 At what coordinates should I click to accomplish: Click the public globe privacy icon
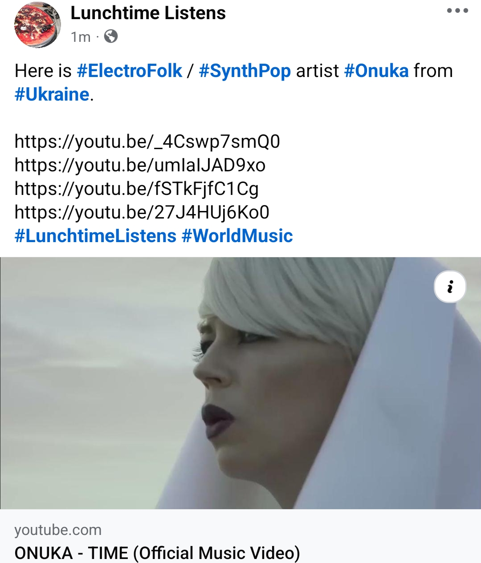tap(111, 36)
